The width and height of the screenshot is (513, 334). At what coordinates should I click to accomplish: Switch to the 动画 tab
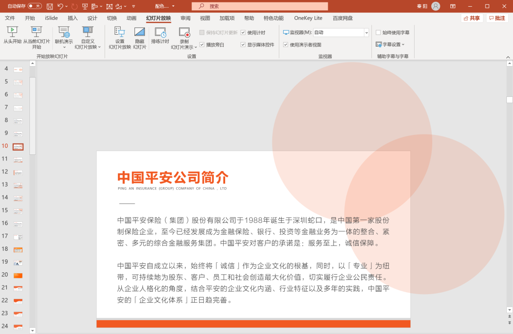tap(132, 18)
